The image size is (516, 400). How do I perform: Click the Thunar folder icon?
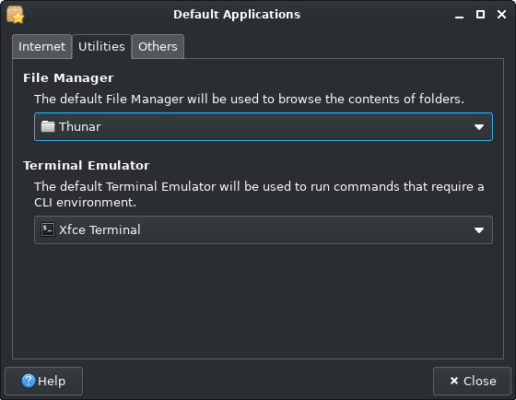[x=48, y=126]
